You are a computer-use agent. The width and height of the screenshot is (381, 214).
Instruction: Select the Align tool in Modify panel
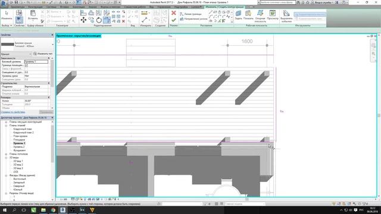coord(83,12)
